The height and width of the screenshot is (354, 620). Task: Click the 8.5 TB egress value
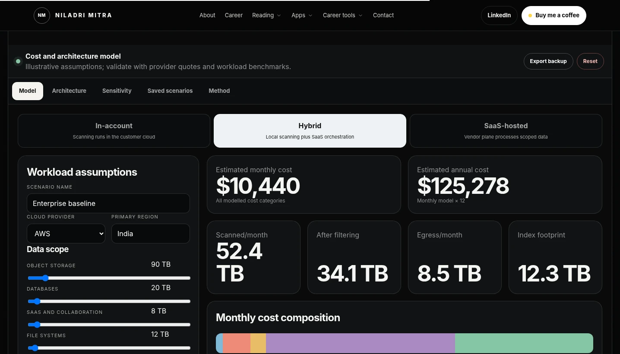tap(449, 273)
